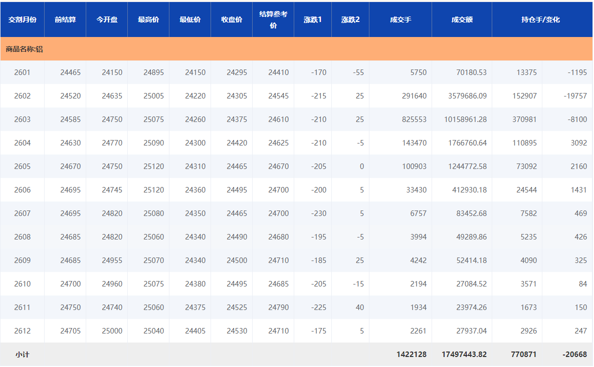The height and width of the screenshot is (367, 594).
Task: Select the 成交手 column header
Action: point(401,19)
